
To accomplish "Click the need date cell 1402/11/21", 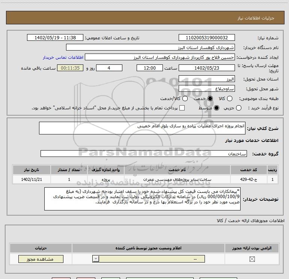I will tap(32, 179).
